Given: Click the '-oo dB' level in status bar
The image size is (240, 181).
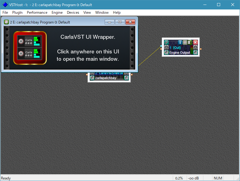Looking at the screenshot, I should click(193, 178).
